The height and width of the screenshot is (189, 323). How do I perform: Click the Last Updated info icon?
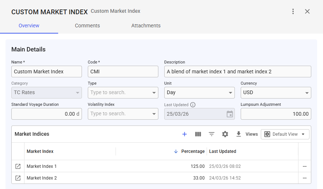click(x=193, y=105)
